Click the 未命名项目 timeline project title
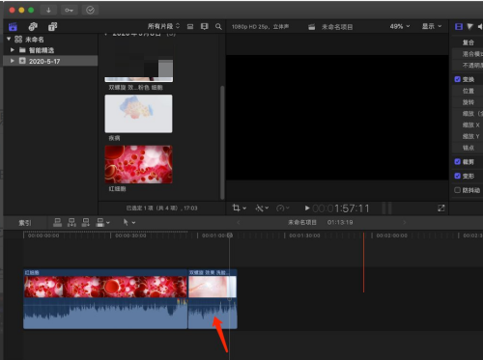Image resolution: width=483 pixels, height=360 pixels. tap(302, 222)
